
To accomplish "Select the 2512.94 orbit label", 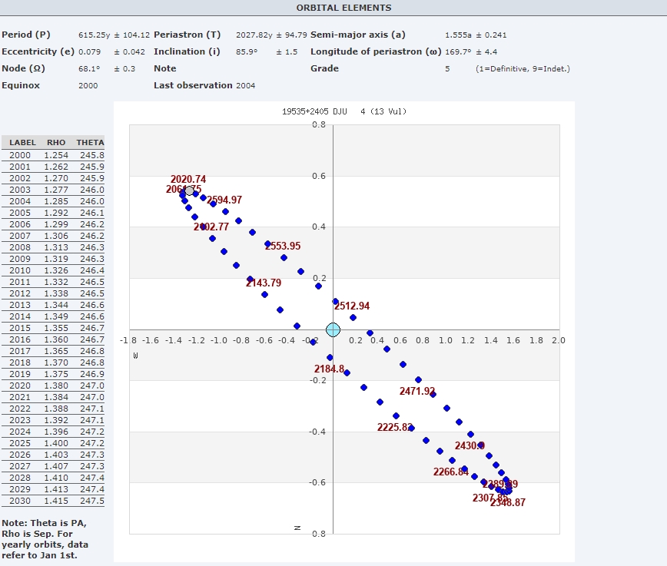I will click(352, 306).
